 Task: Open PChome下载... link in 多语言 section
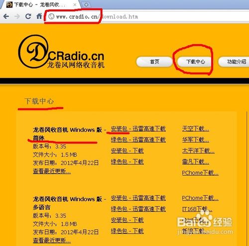point(200,198)
